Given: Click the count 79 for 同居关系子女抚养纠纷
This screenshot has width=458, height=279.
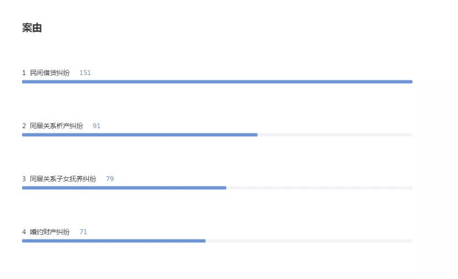Looking at the screenshot, I should [110, 179].
